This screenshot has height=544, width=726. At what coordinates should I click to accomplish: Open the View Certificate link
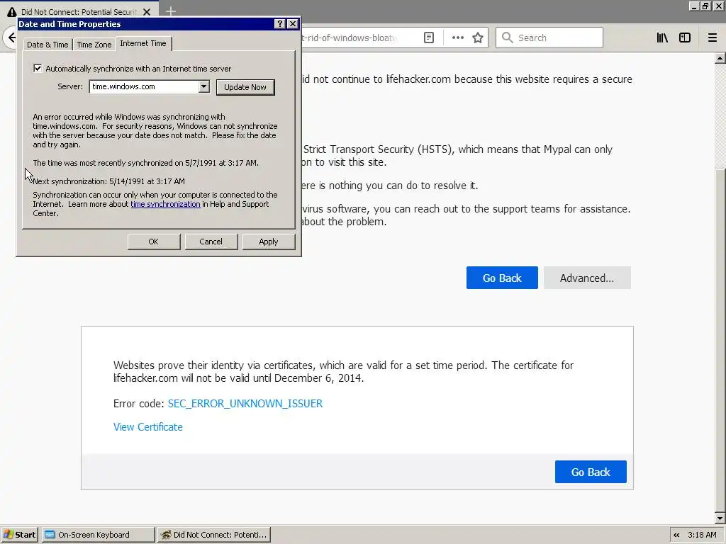click(147, 427)
